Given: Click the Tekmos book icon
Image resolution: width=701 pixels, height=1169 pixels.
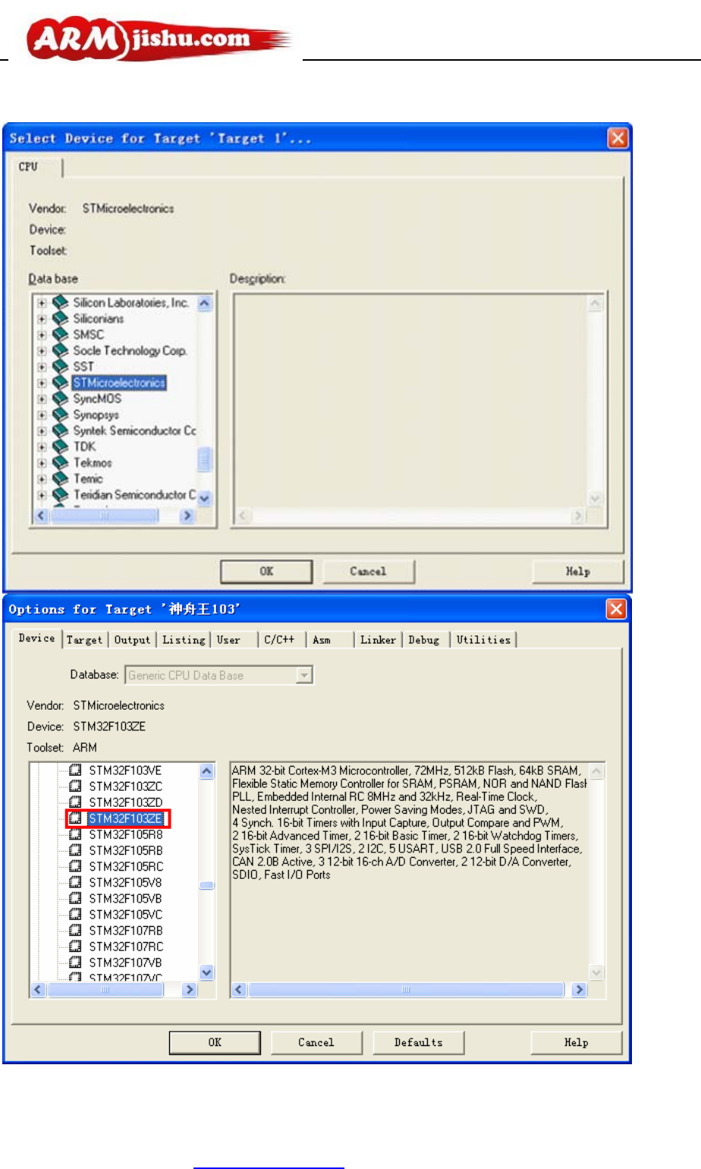Looking at the screenshot, I should coord(60,463).
